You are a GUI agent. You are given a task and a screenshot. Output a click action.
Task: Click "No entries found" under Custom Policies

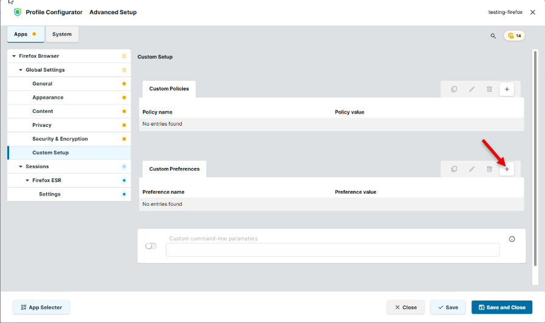point(162,124)
